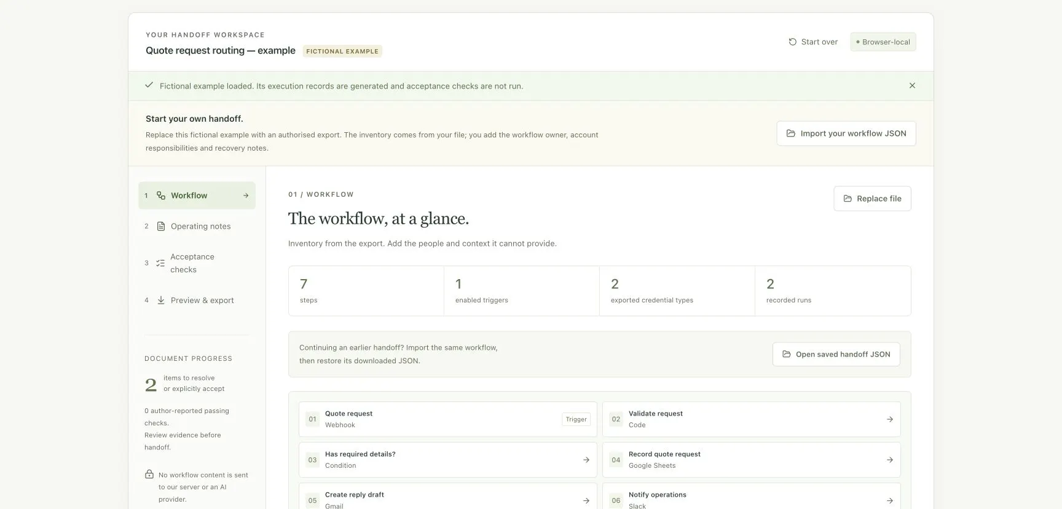Click the padlock icon beside the privacy note
Screen dimensions: 1062x509
coord(149,474)
